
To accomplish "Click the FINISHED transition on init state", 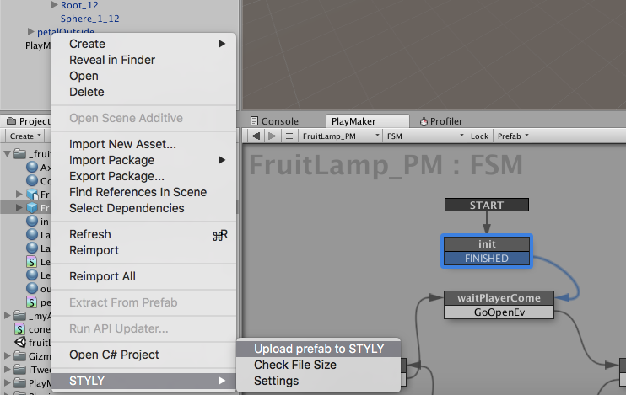I will coord(487,259).
